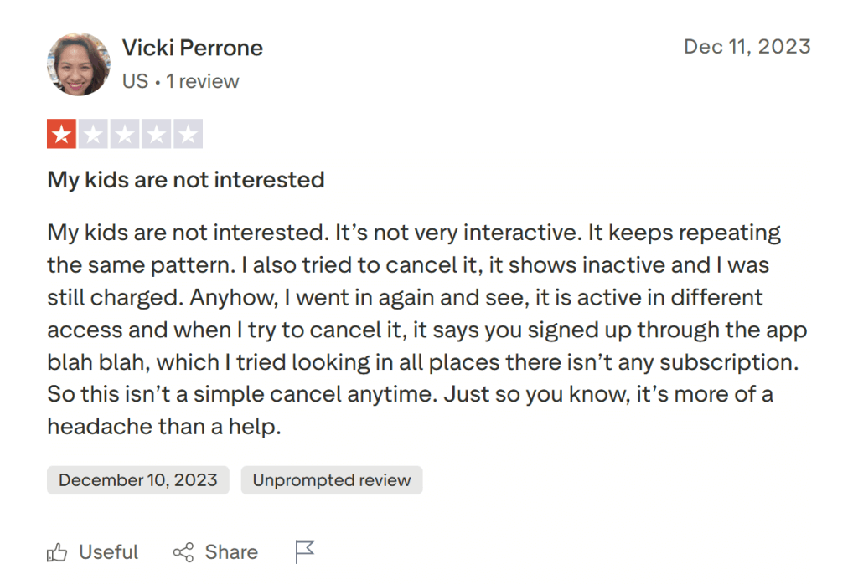Viewport: 858px width, 584px height.
Task: Select the fourth gray star
Action: tap(157, 132)
